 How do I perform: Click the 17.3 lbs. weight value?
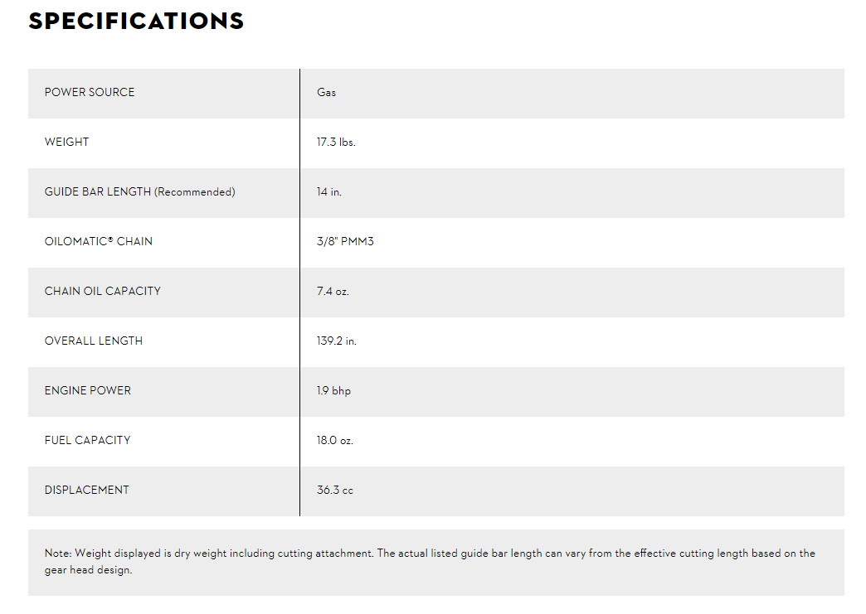click(336, 143)
